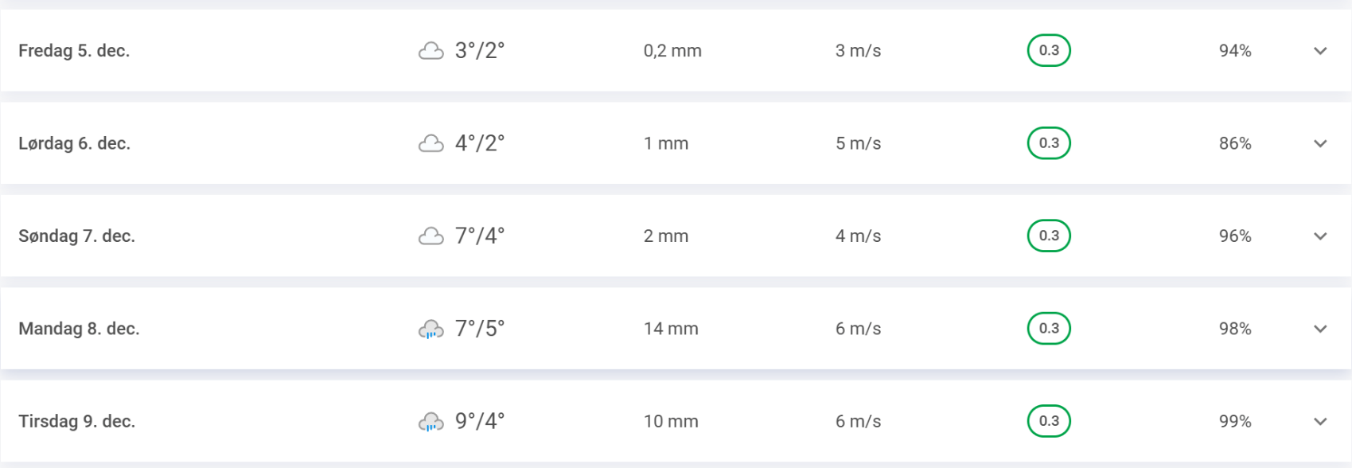
Task: Open Mandag 8. dec. details with chevron
Action: click(x=1320, y=329)
